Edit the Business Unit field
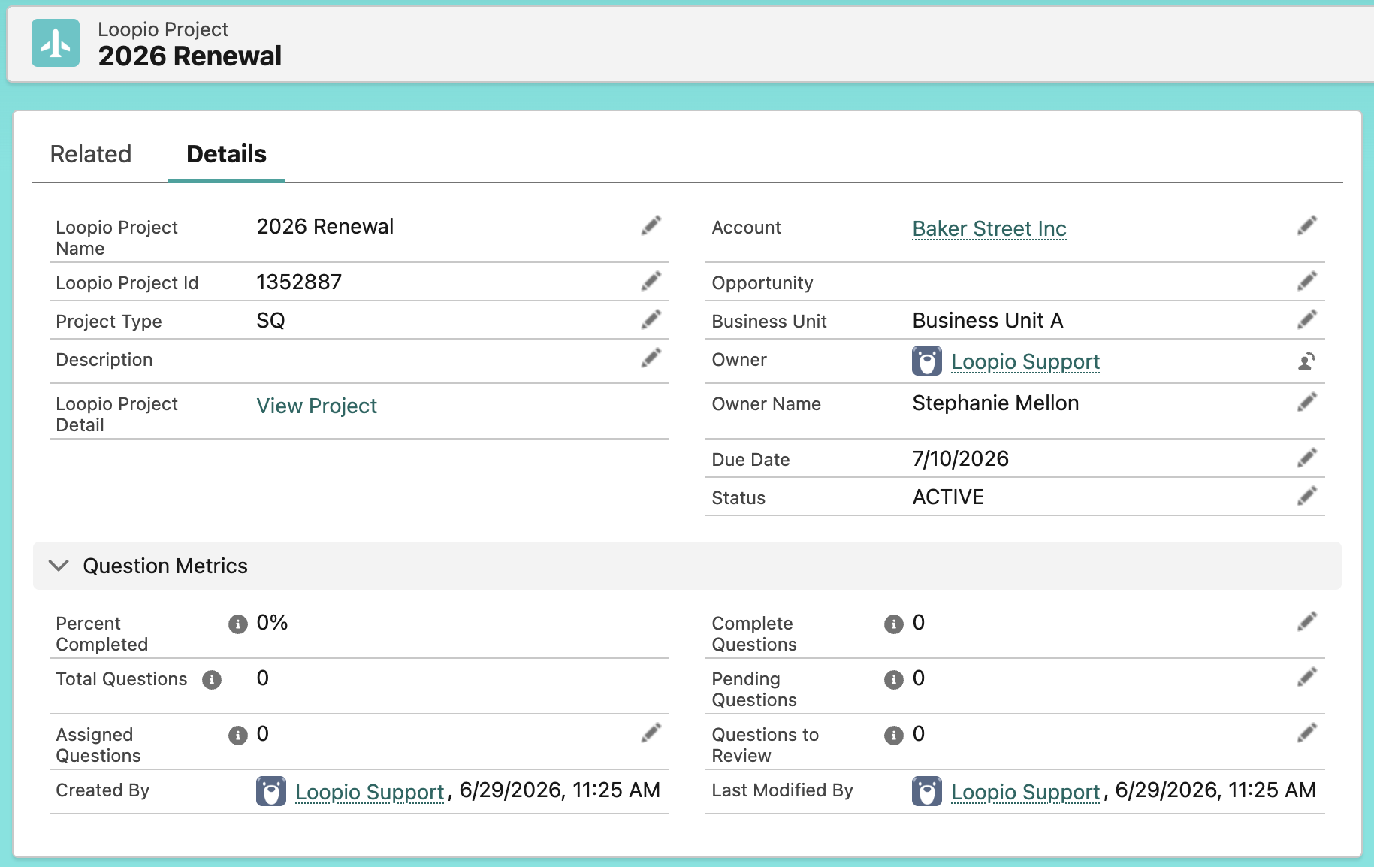The height and width of the screenshot is (867, 1374). pos(1306,319)
